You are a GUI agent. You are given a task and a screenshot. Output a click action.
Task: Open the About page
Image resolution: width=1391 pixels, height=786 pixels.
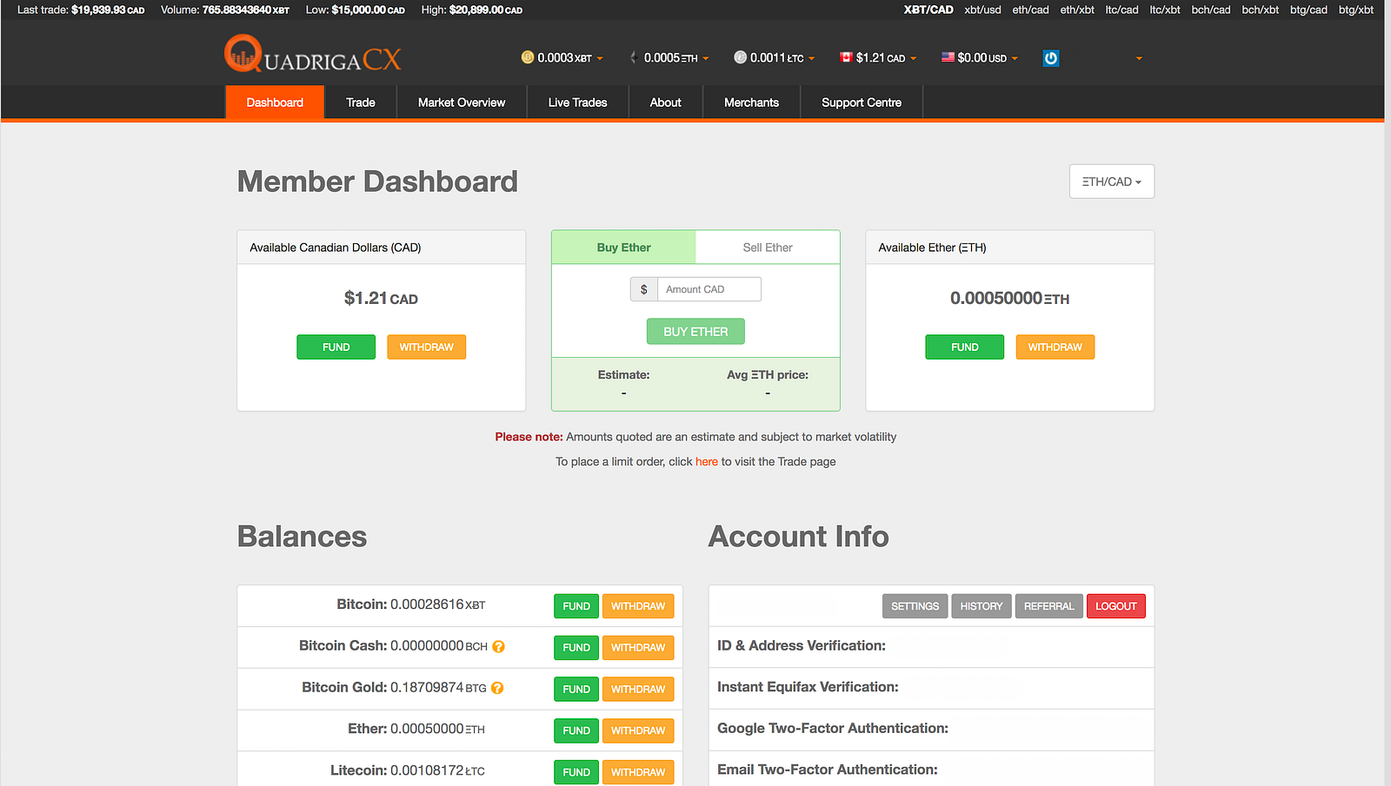click(666, 102)
